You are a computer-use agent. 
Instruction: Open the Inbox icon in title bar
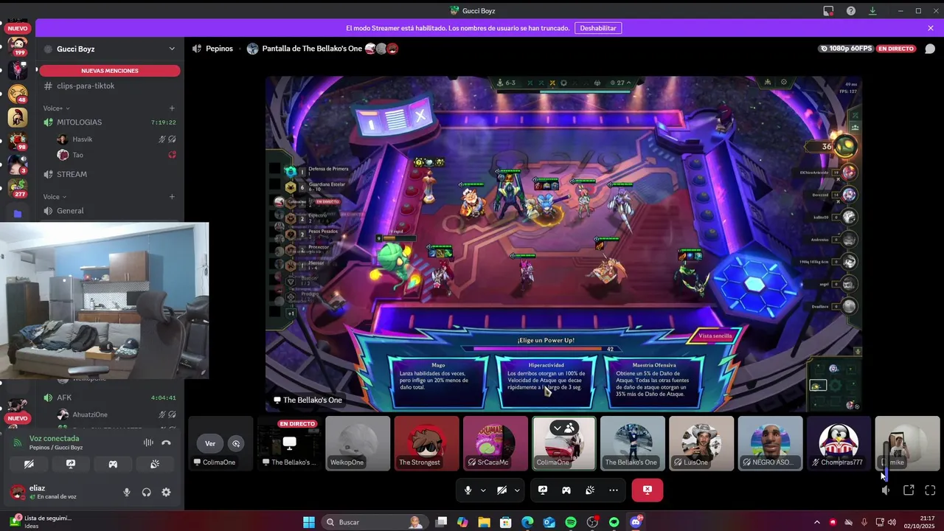(x=829, y=10)
